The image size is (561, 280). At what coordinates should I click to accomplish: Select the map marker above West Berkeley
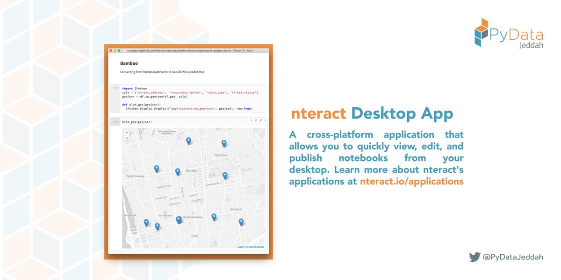(157, 169)
